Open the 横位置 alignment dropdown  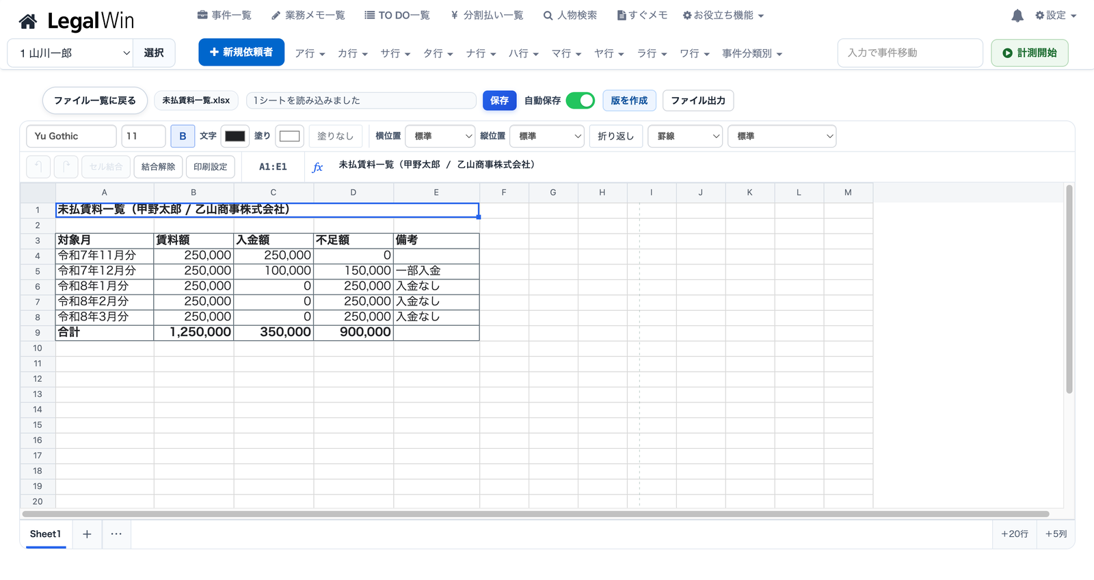click(x=440, y=136)
